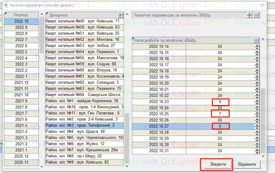
Task: Click the edit icon in Джерело header
Action: pos(120,15)
